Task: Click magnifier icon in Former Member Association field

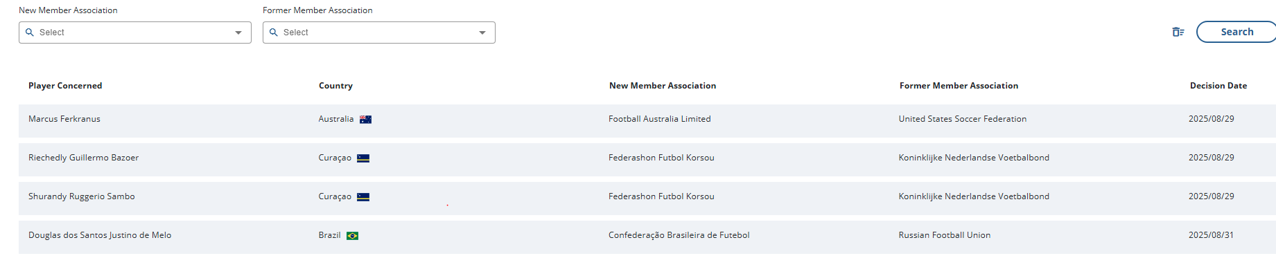Action: (274, 33)
